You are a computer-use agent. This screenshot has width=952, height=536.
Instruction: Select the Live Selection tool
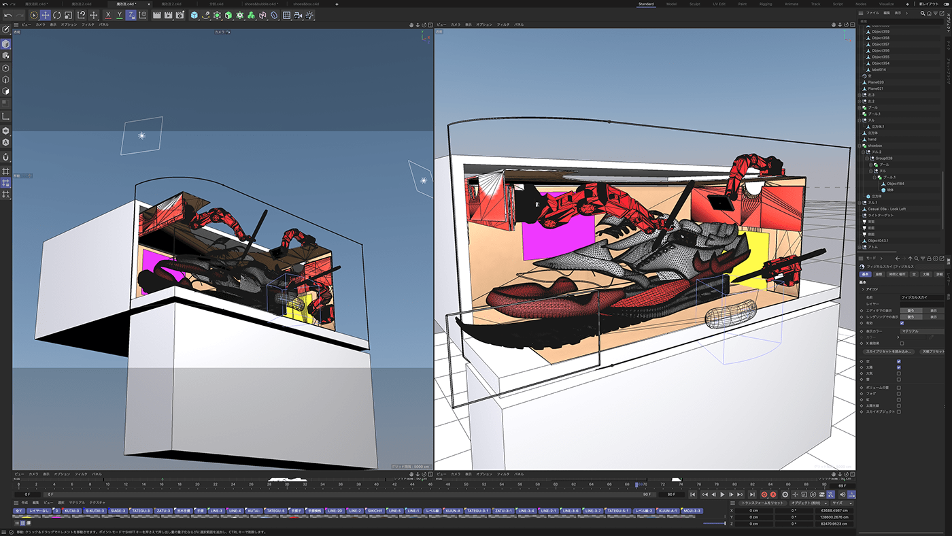34,15
